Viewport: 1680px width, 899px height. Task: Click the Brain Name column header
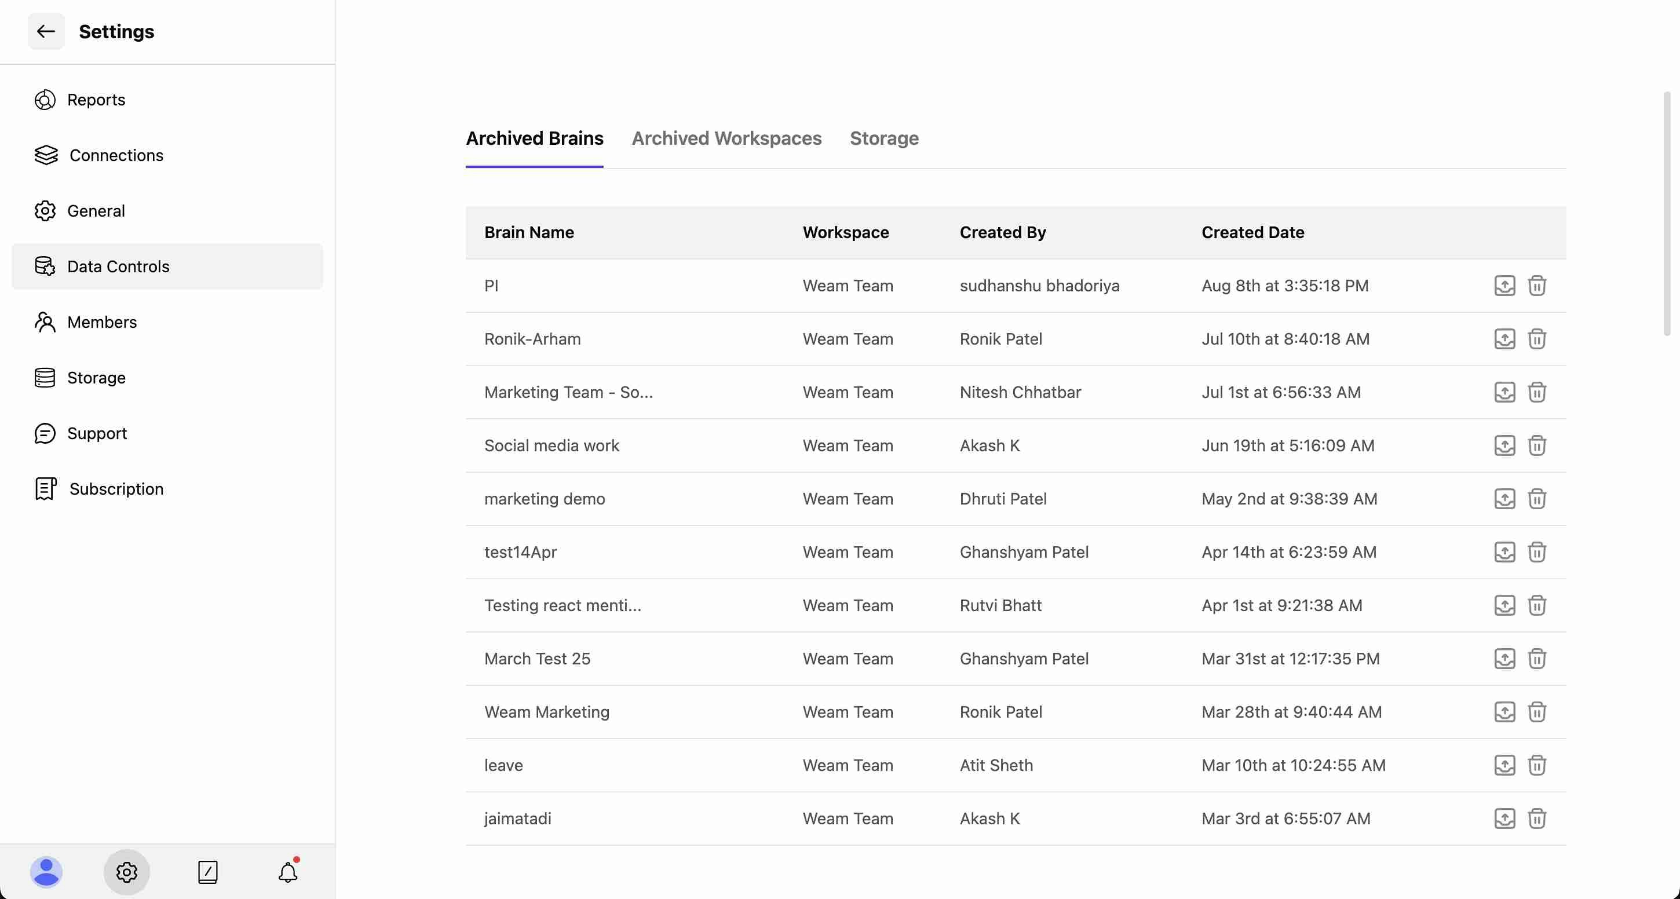[529, 232]
